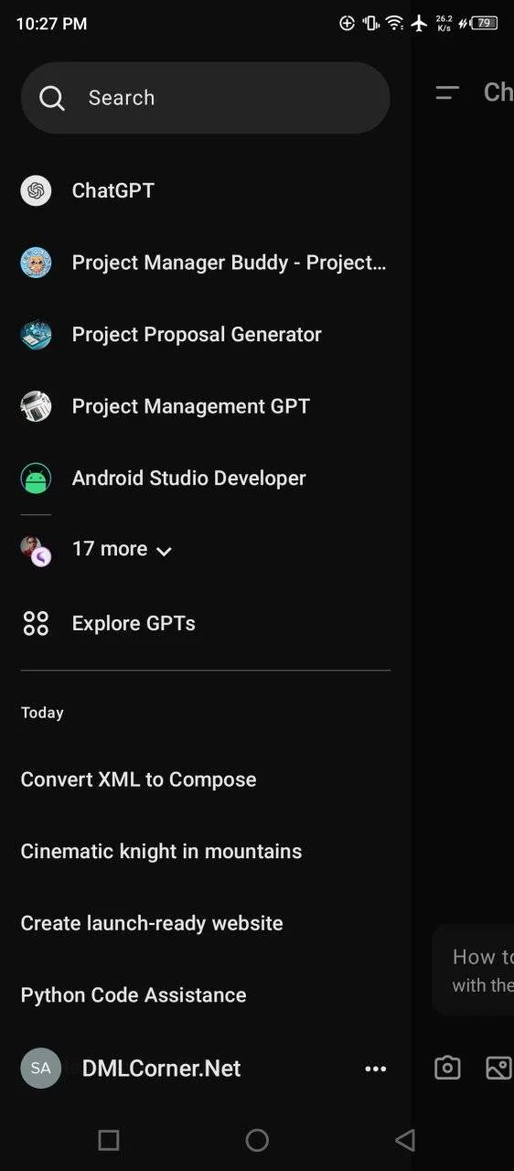514x1171 pixels.
Task: Toggle the sidebar with the hamburger menu icon
Action: 447,92
